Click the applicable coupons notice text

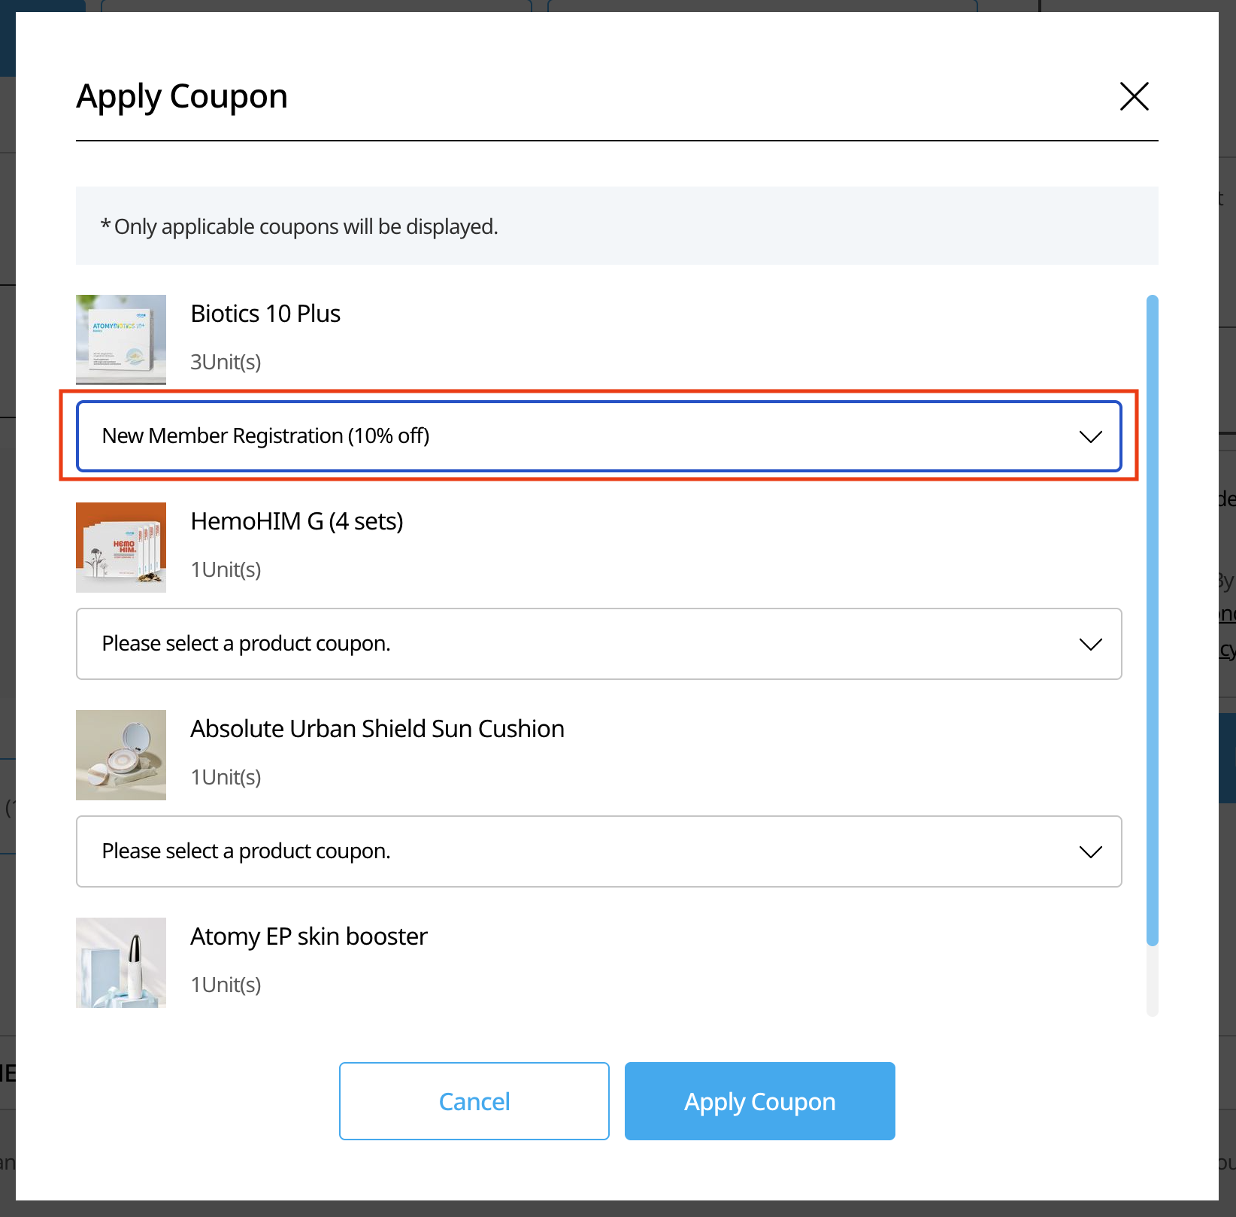pos(299,226)
